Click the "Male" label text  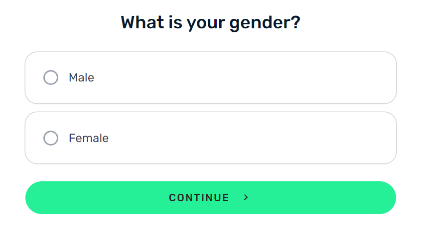pos(81,77)
